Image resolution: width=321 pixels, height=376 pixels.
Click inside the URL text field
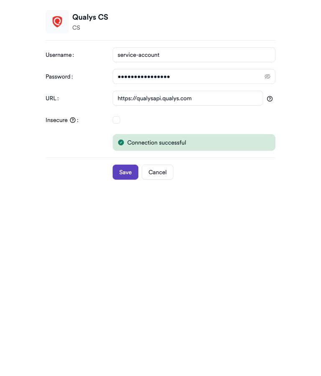(x=187, y=98)
